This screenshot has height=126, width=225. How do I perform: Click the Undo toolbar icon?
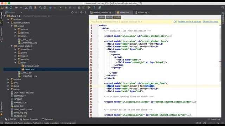pos(17,8)
